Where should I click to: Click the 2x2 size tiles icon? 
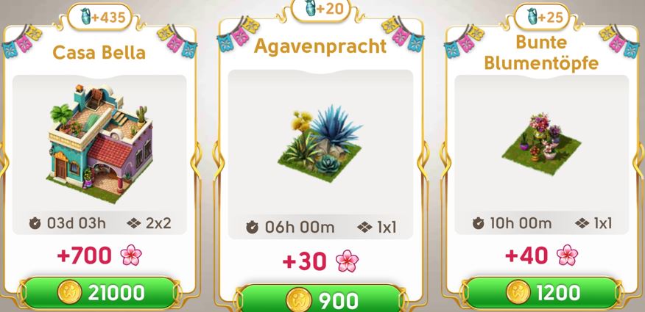pos(134,223)
